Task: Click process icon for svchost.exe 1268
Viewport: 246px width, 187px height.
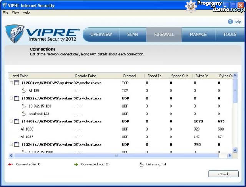Action: pyautogui.click(x=17, y=83)
